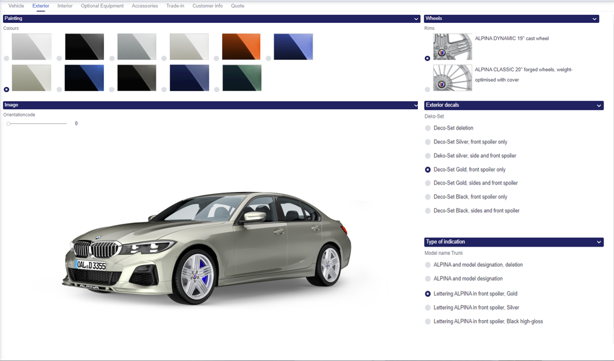Click the ALPINA CLASSIC 20" rim thumbnail
This screenshot has height=361, width=614.
(453, 78)
